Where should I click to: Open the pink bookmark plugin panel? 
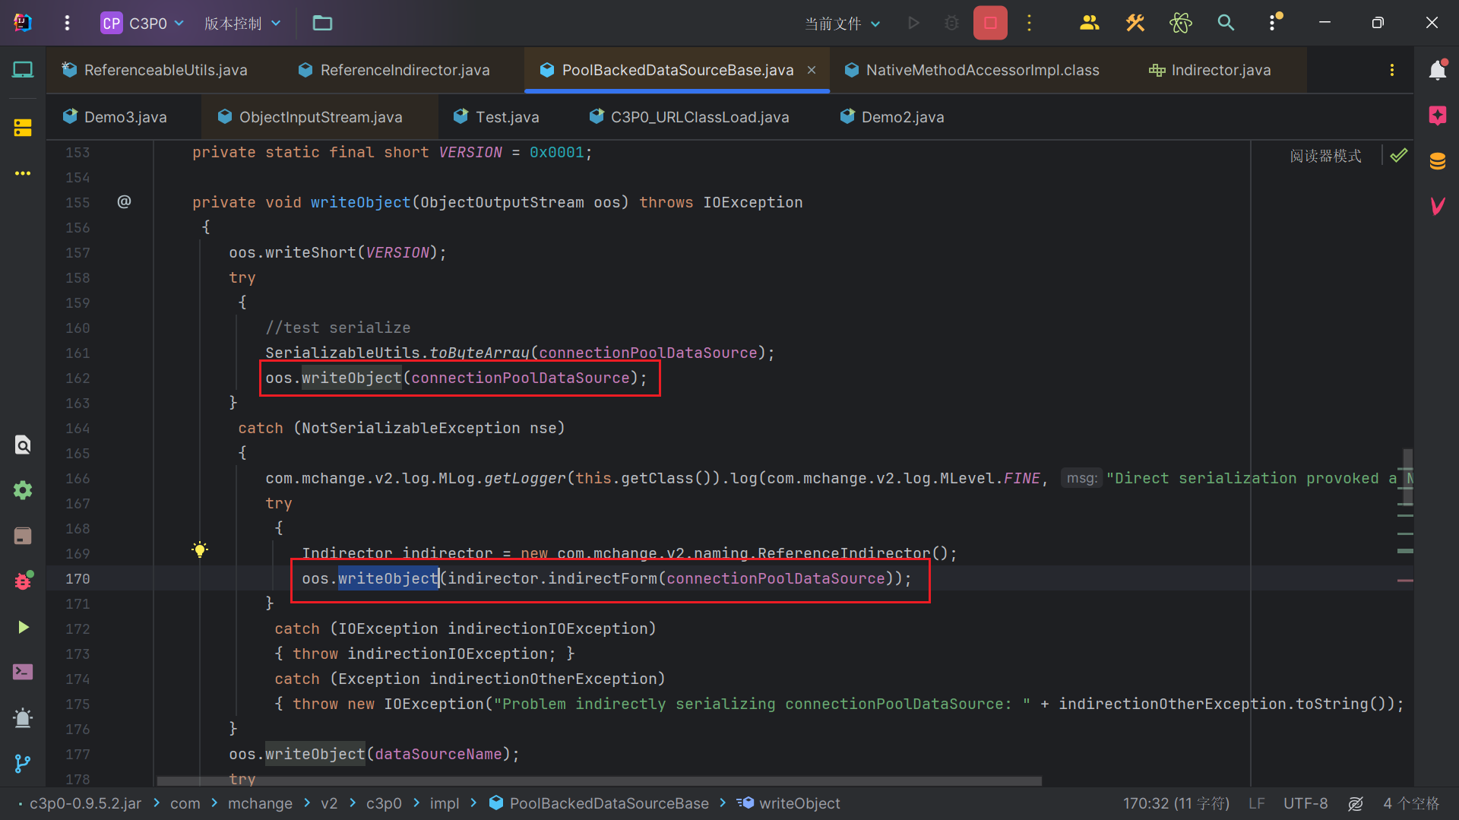pos(1437,116)
